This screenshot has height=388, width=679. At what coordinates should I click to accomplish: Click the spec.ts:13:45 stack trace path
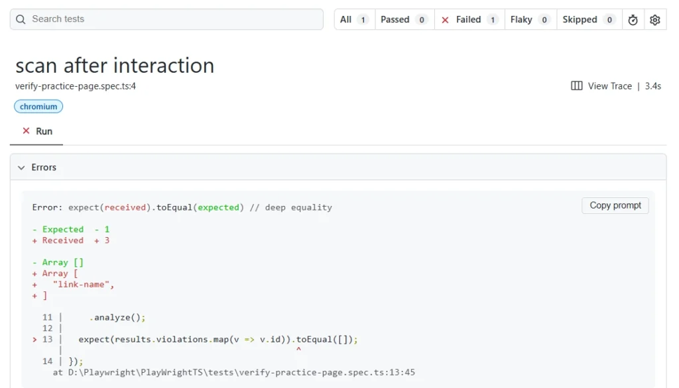point(234,372)
